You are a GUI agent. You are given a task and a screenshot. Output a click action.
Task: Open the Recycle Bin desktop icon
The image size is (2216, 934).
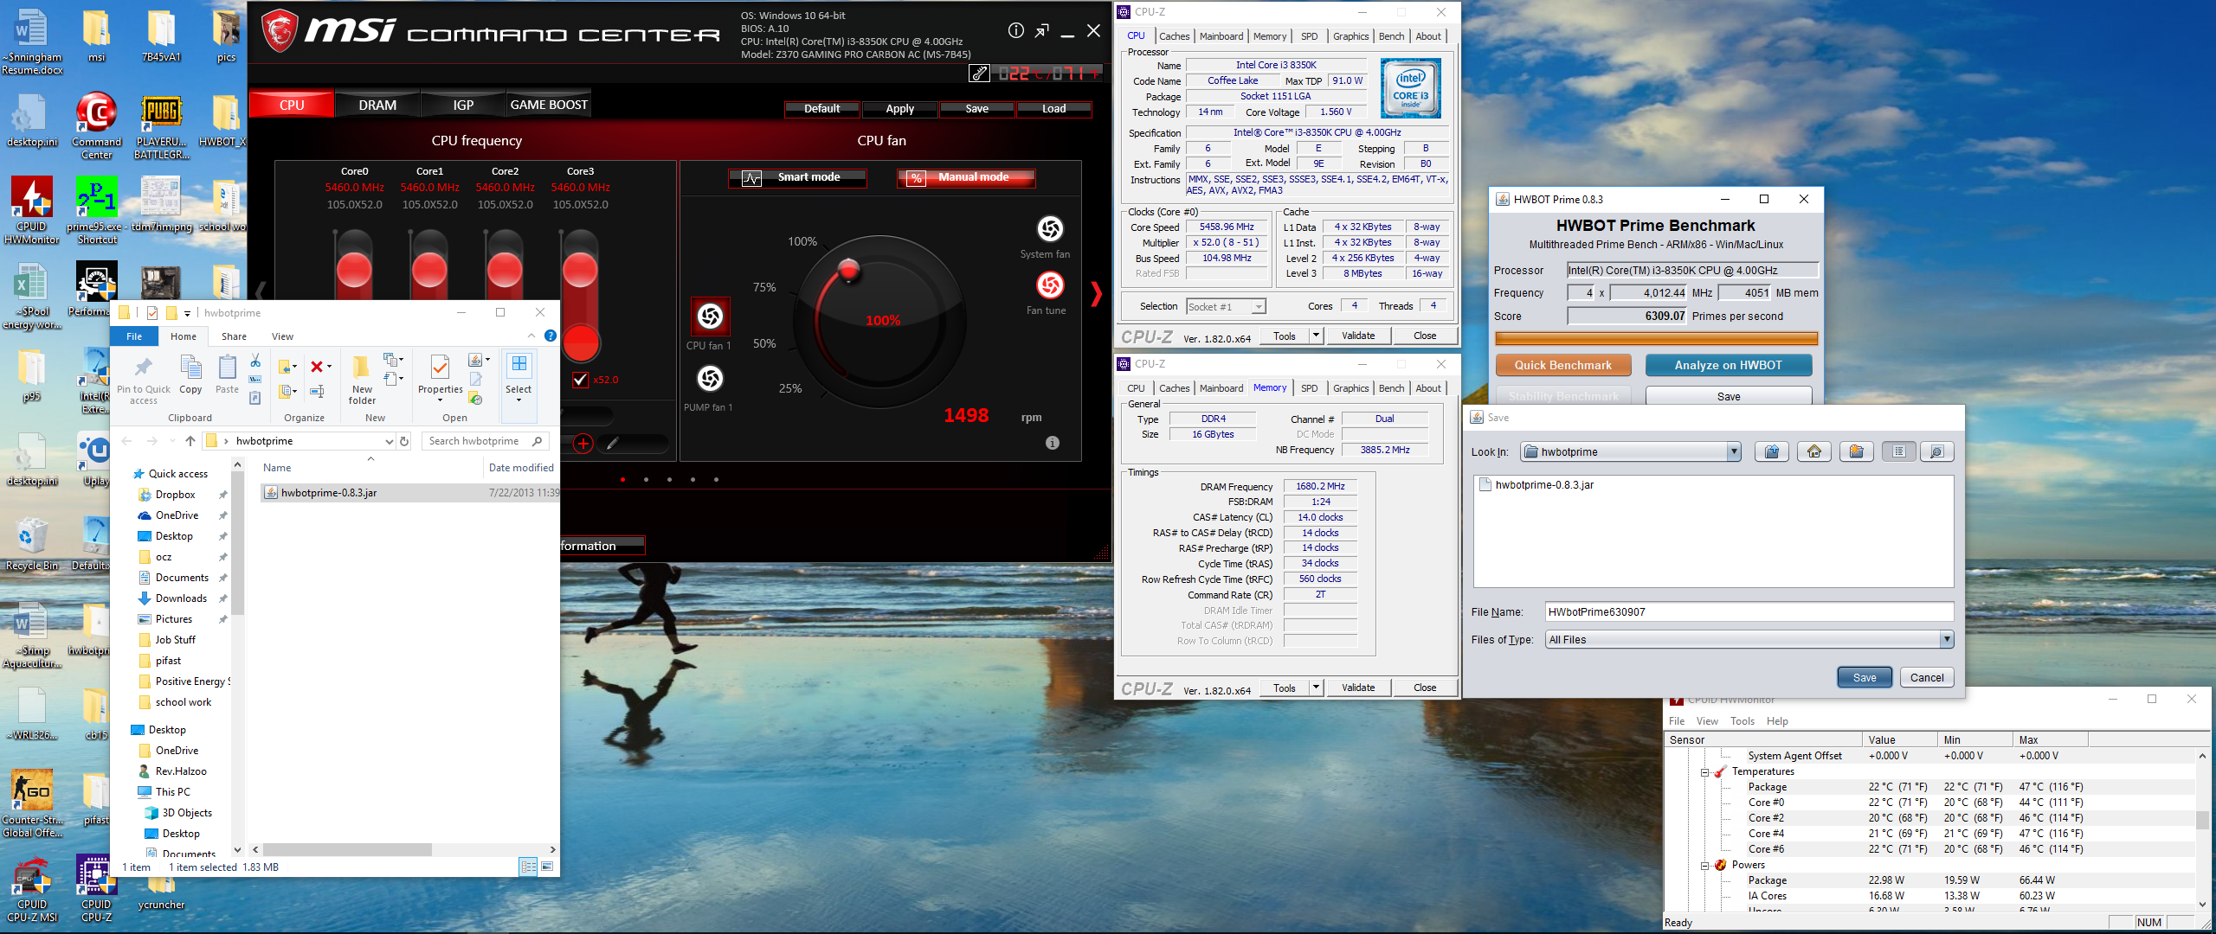[32, 544]
